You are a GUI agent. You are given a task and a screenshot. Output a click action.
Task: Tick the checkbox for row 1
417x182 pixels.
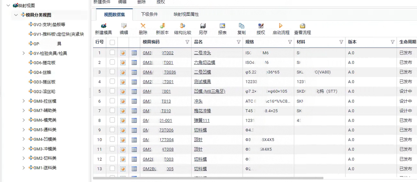pyautogui.click(x=112, y=53)
